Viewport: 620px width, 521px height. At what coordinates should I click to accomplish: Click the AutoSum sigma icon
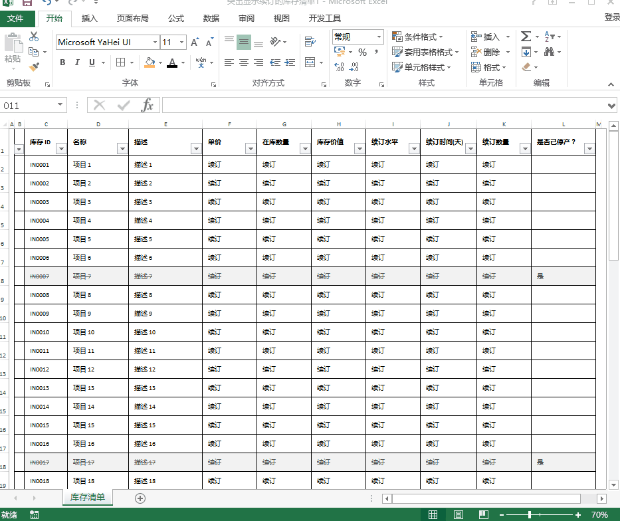pos(526,37)
